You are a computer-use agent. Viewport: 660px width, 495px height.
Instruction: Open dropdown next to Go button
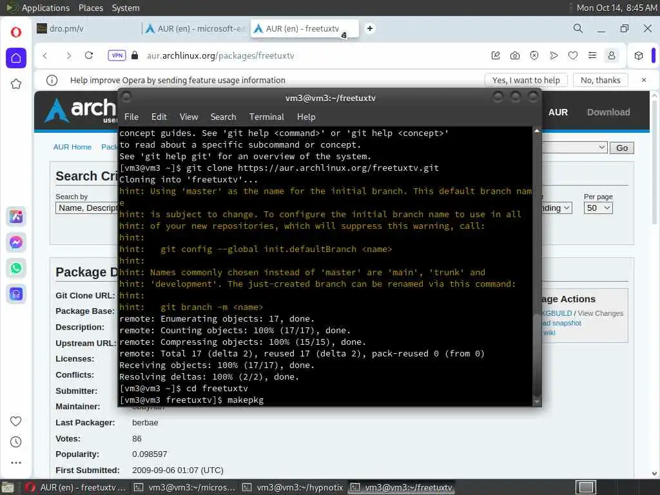[x=574, y=148]
